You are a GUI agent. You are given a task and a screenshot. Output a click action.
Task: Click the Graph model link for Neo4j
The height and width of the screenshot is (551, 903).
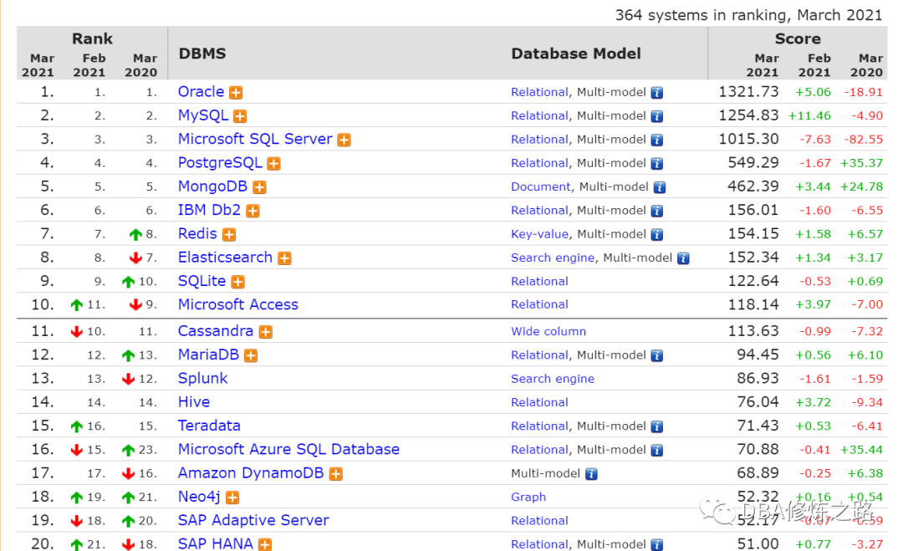[x=528, y=497]
